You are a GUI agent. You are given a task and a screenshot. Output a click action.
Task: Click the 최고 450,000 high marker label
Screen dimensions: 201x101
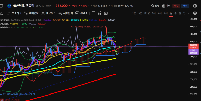point(88,27)
